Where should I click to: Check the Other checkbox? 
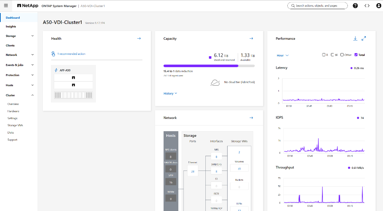[342, 55]
